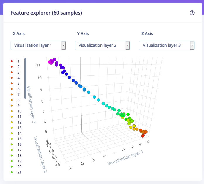Viewport: 204px width, 184px height.
Task: Toggle legend entry 20
Action: 16,166
